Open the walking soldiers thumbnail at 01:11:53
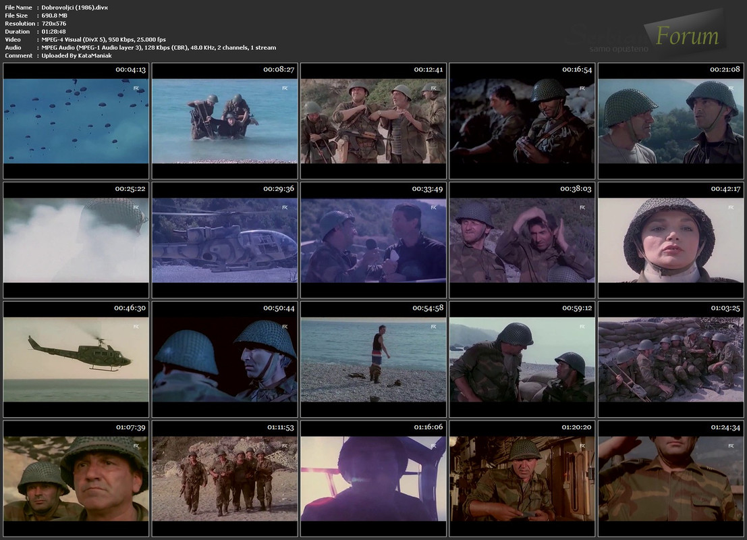The image size is (747, 540). coord(225,479)
